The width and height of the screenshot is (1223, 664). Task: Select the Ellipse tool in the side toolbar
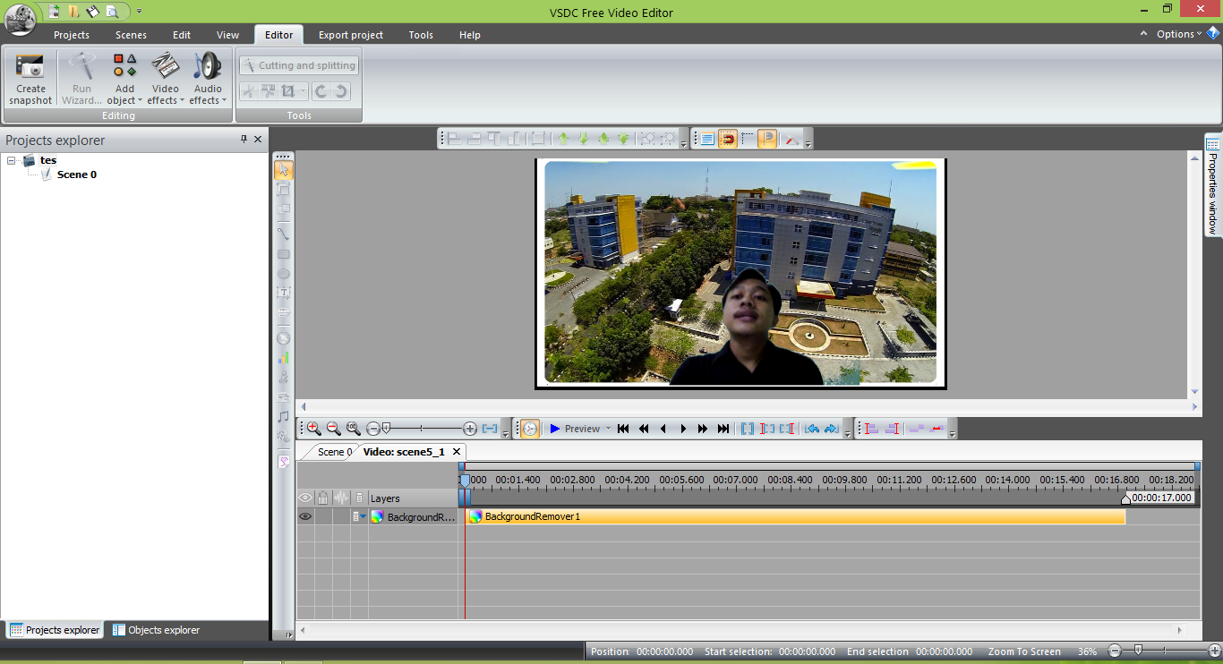tap(283, 275)
